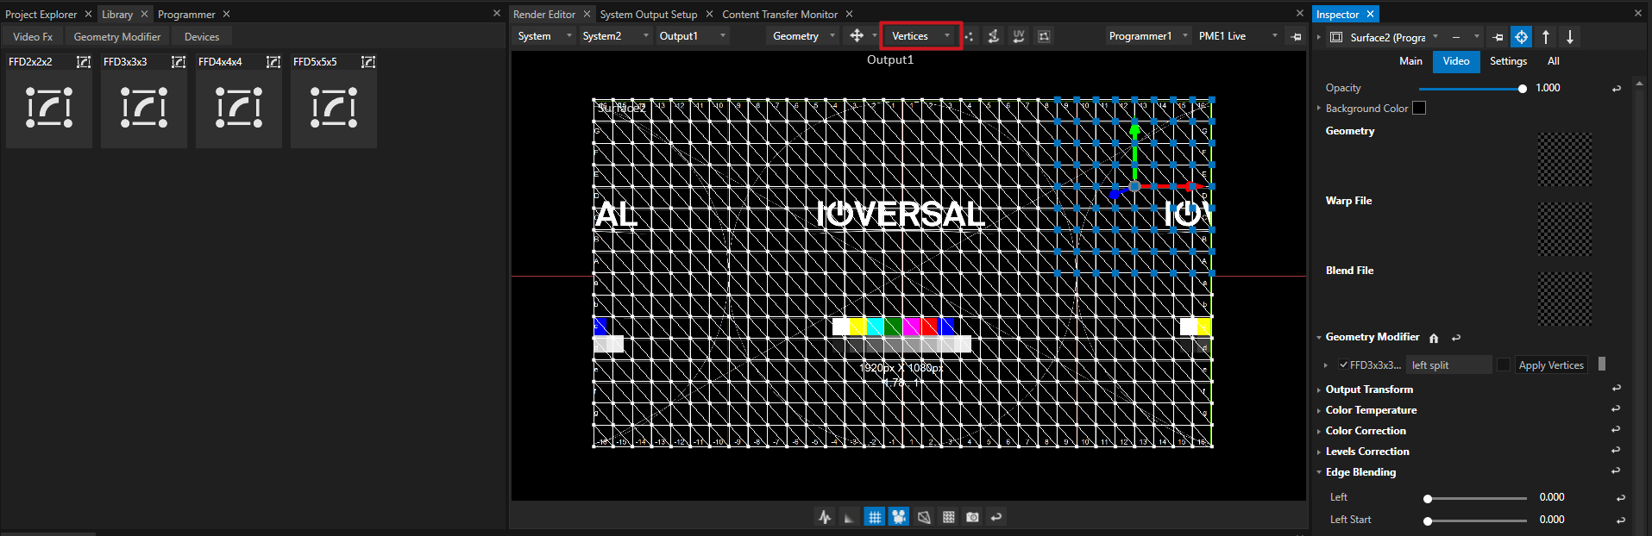Click the Left edge blending slider

tap(1475, 498)
